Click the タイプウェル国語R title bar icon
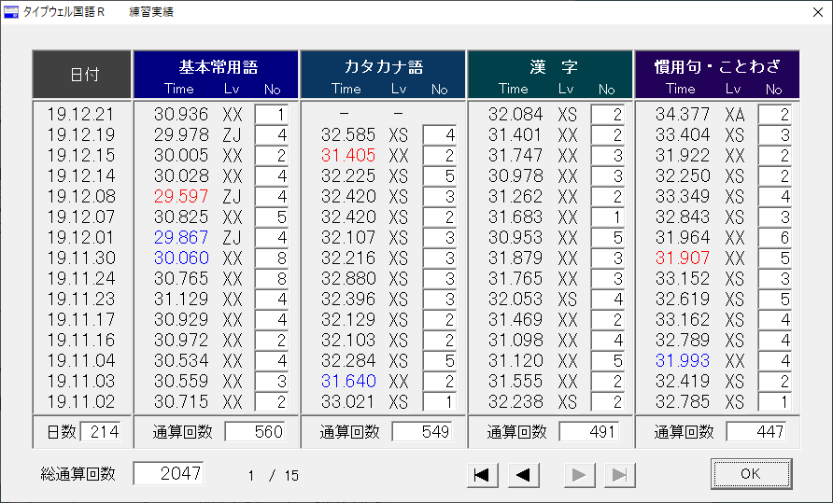Viewport: 833px width, 503px height. coord(10,12)
